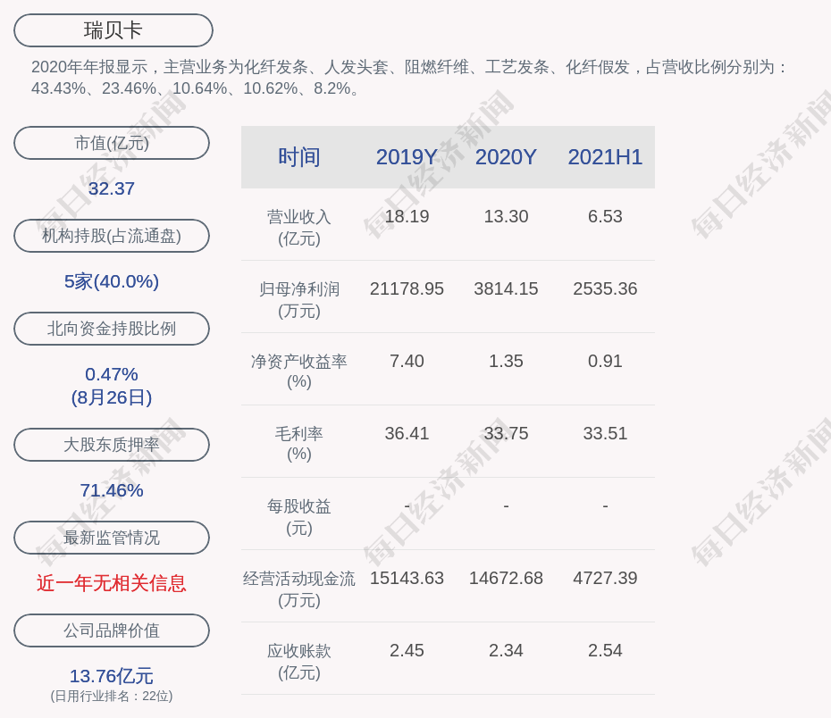Select cash flow value 15143.63
Viewport: 831px width, 718px height.
(407, 578)
